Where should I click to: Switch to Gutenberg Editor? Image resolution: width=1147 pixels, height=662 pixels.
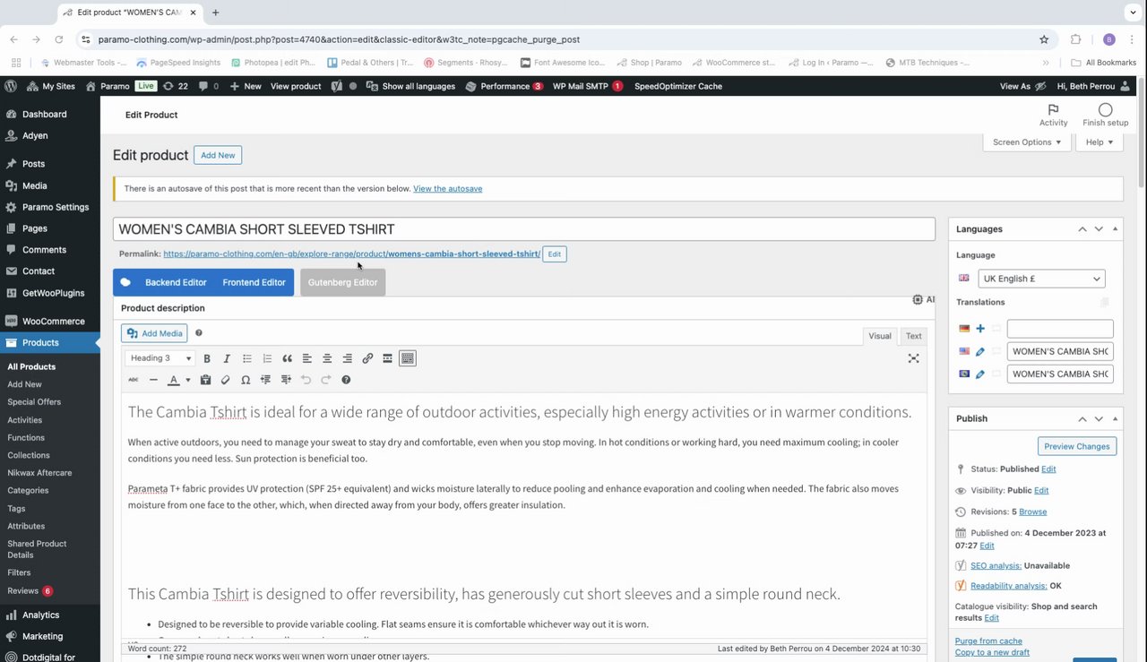click(x=342, y=282)
